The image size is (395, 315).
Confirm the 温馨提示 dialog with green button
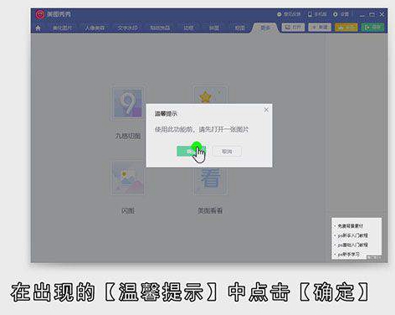coord(191,152)
